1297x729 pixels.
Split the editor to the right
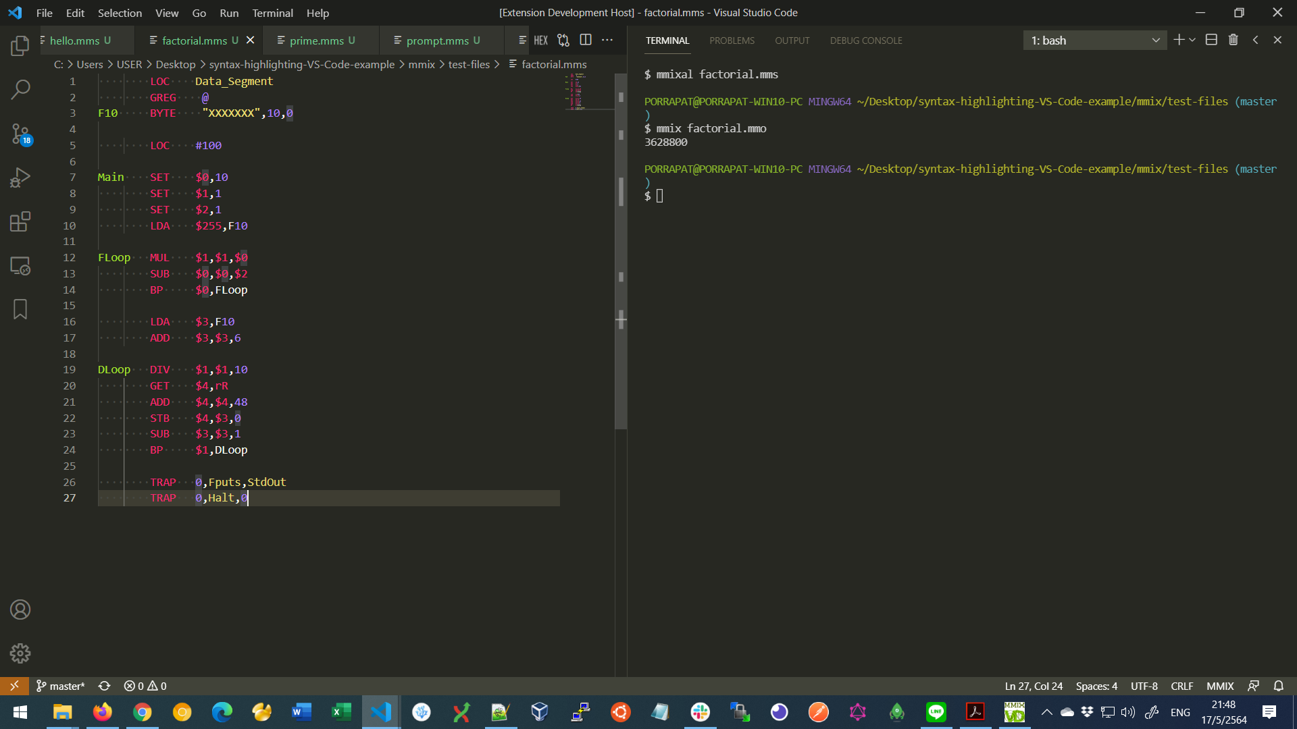click(x=586, y=40)
